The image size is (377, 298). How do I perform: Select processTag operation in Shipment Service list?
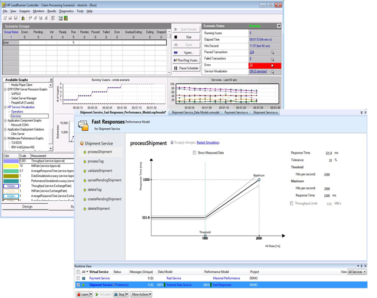[95, 161]
